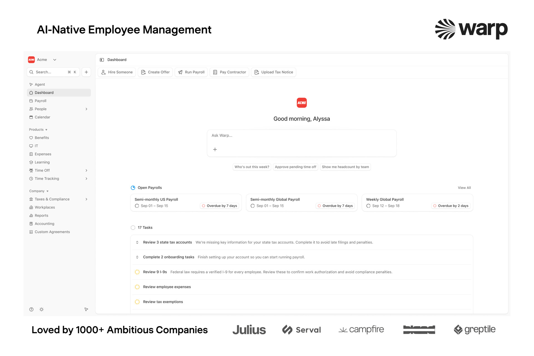Click View All for open payrolls
This screenshot has width=534, height=356.
tap(464, 188)
